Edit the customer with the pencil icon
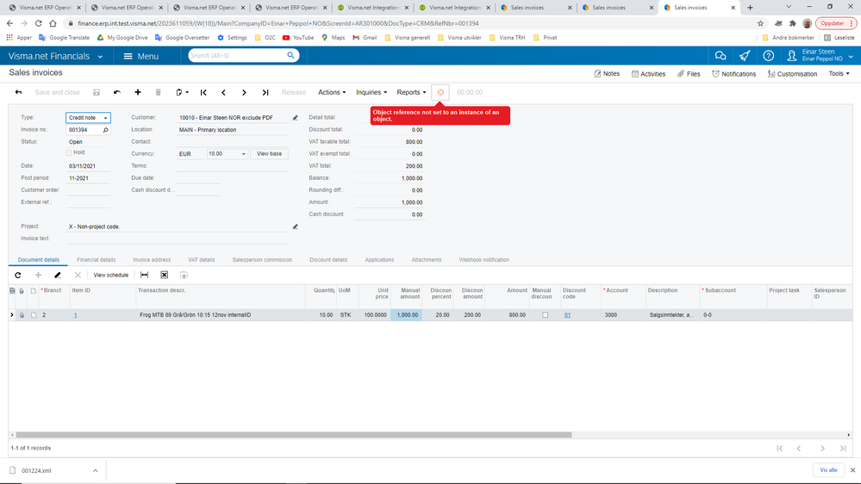 point(296,117)
